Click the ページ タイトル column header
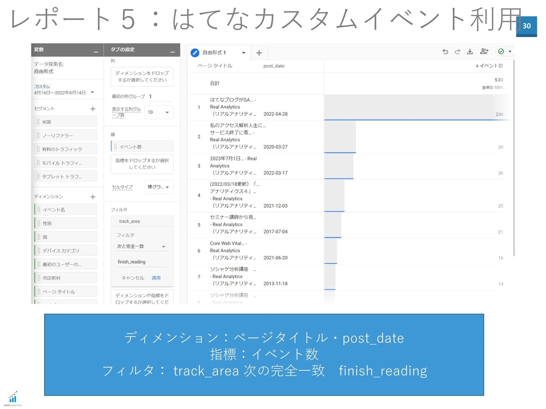Image resolution: width=546 pixels, height=409 pixels. pyautogui.click(x=215, y=66)
